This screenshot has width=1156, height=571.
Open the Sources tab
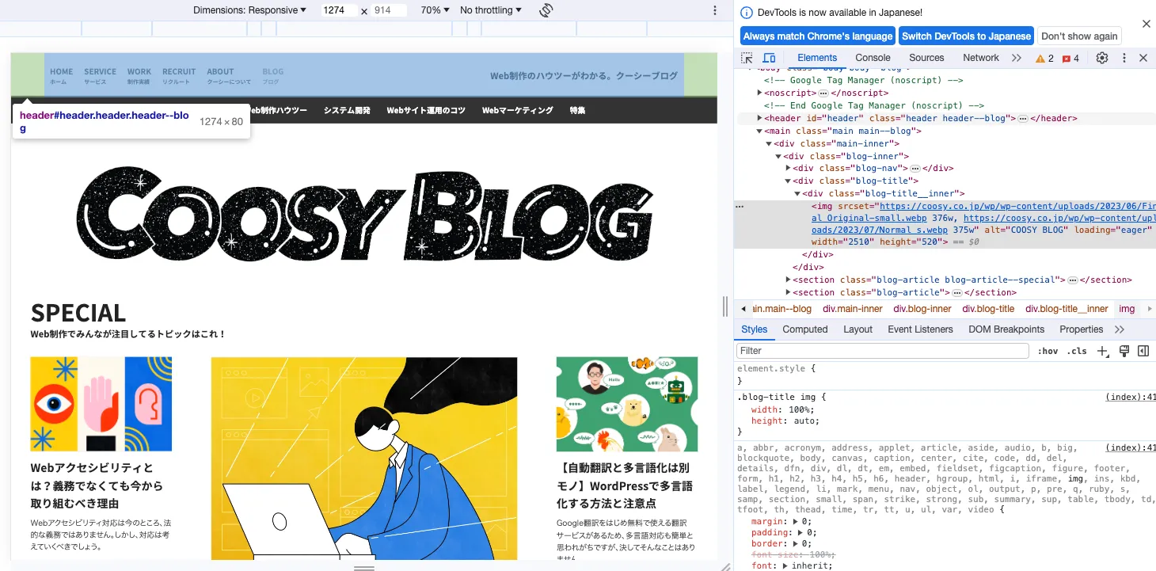click(926, 58)
